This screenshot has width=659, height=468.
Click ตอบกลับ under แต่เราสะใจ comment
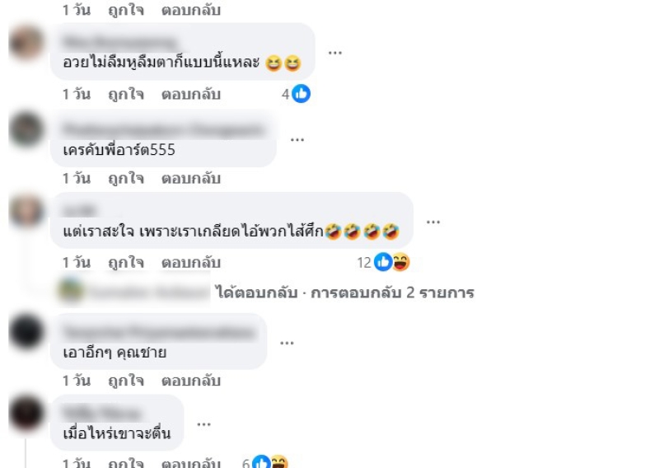[191, 262]
